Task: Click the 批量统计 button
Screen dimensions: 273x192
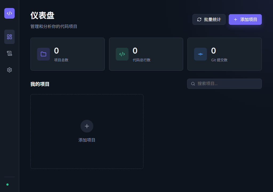Action: (209, 19)
